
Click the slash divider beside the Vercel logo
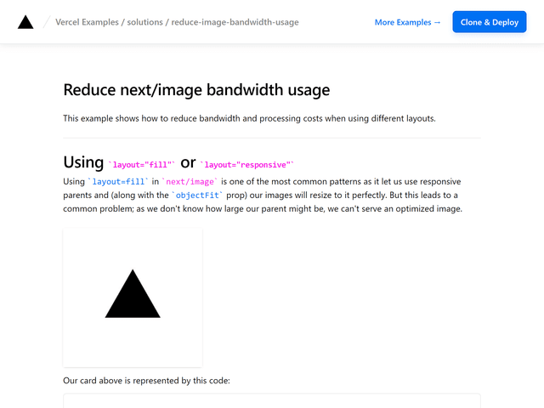[46, 22]
